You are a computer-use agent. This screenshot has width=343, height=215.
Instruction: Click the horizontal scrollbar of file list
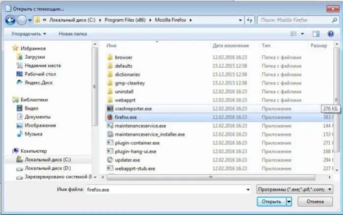[211, 177]
